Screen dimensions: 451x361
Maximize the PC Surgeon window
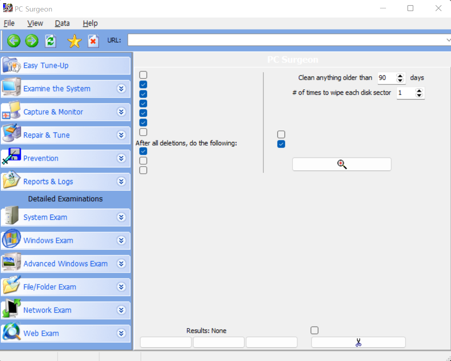coord(411,8)
